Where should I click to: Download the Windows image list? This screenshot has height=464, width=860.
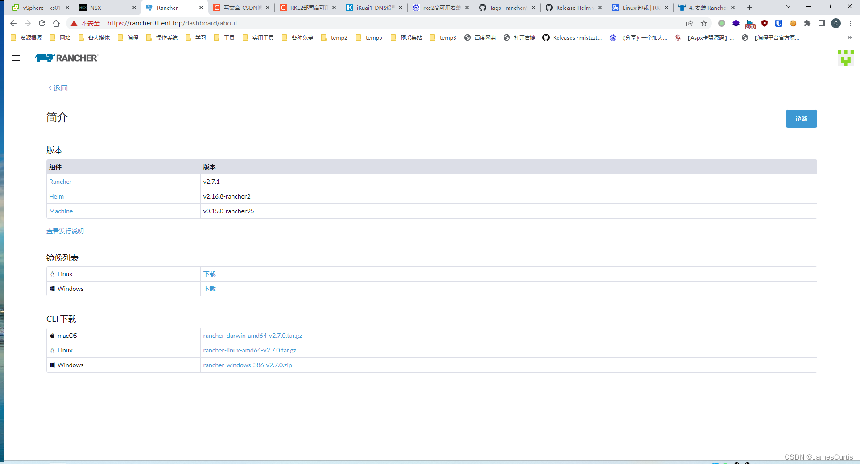209,289
